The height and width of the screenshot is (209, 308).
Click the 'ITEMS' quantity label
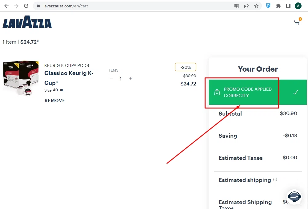(x=113, y=70)
